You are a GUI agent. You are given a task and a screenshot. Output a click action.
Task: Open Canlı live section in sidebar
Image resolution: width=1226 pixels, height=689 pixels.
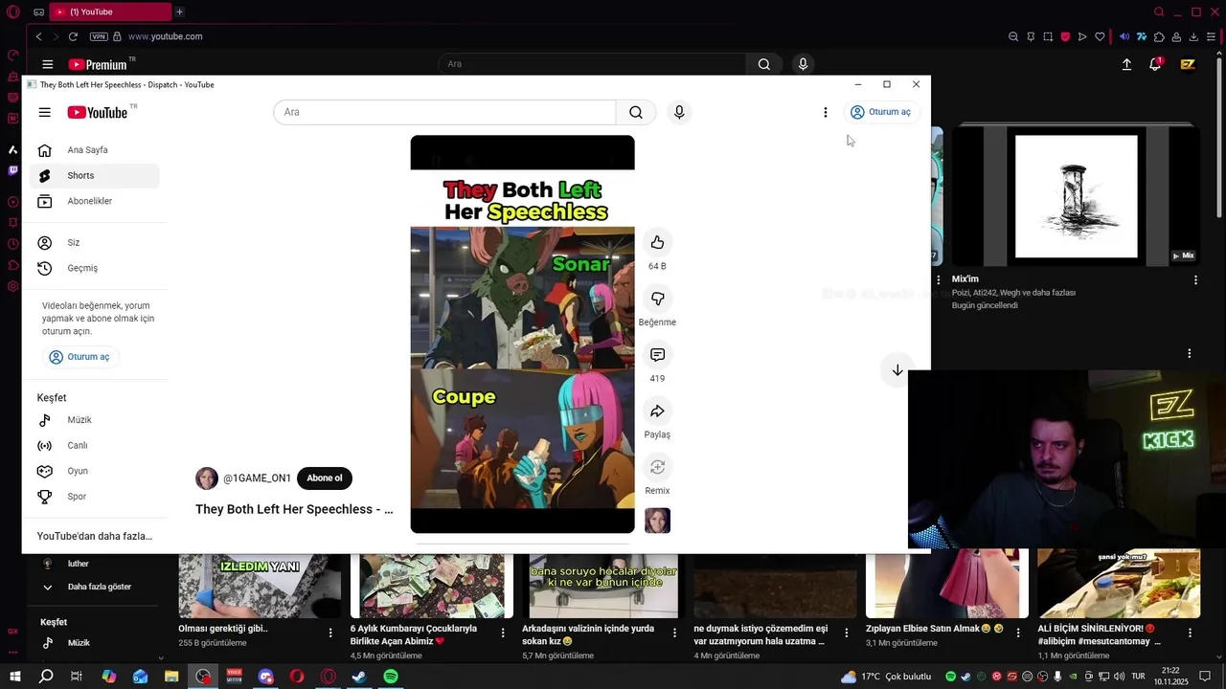point(94,446)
